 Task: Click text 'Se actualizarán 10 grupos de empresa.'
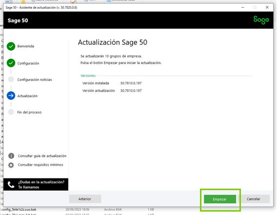tap(111, 56)
